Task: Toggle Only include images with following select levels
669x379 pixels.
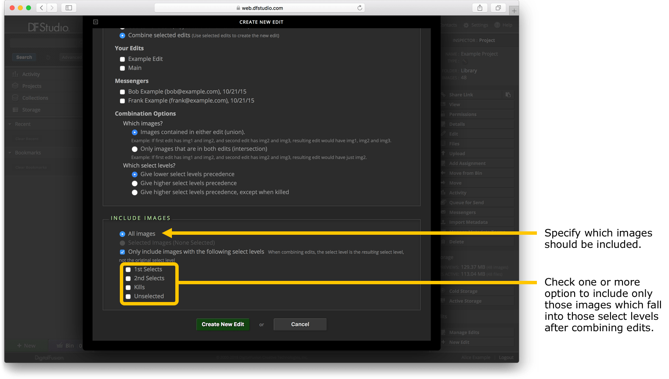Action: point(122,252)
